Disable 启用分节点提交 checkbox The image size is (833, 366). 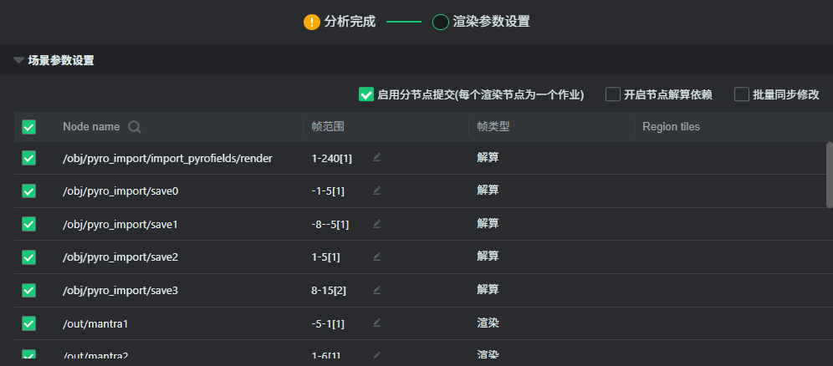[x=365, y=94]
